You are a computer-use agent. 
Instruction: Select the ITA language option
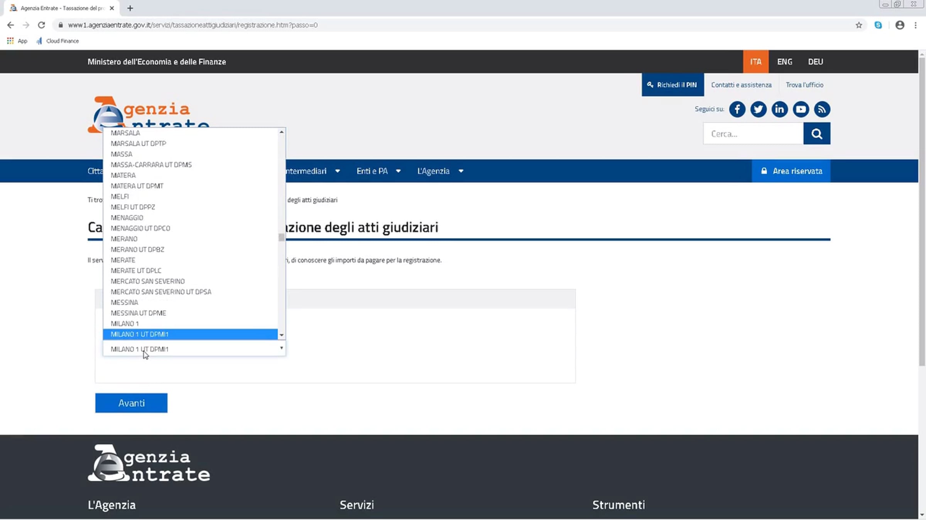pos(755,62)
